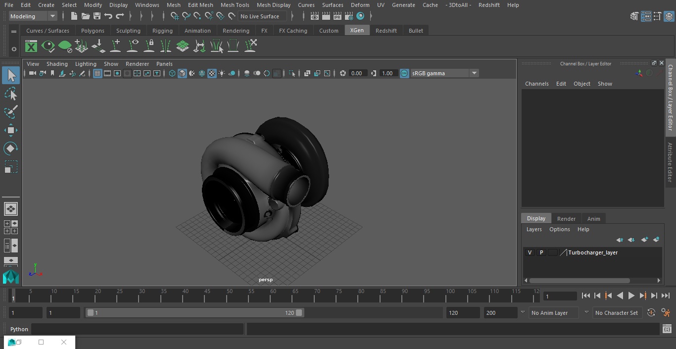Click the layer list horizontal scrollbar
This screenshot has height=349, width=676.
[x=579, y=280]
